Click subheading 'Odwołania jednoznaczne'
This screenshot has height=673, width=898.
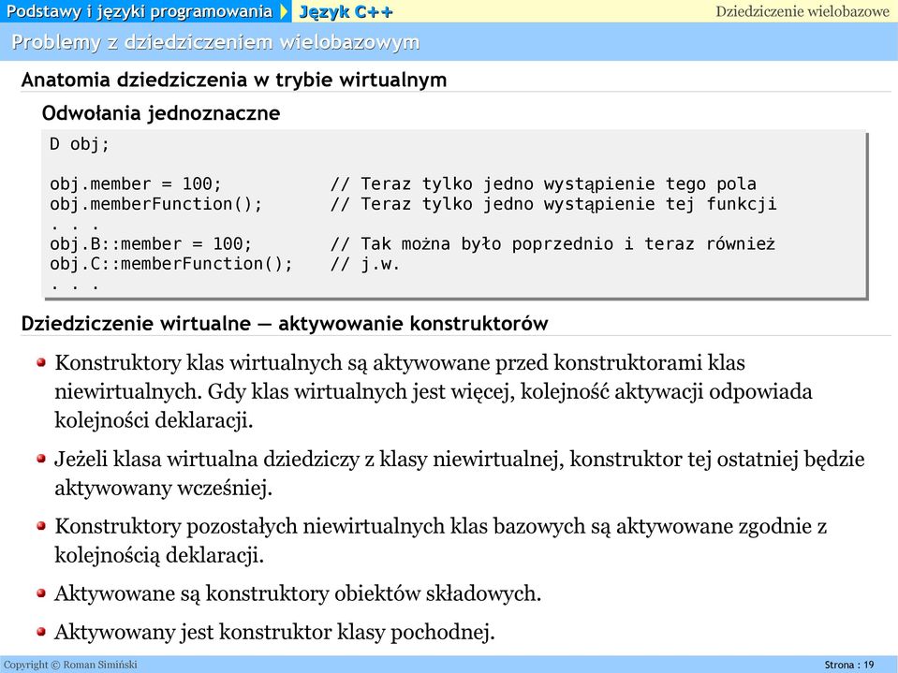pyautogui.click(x=161, y=113)
